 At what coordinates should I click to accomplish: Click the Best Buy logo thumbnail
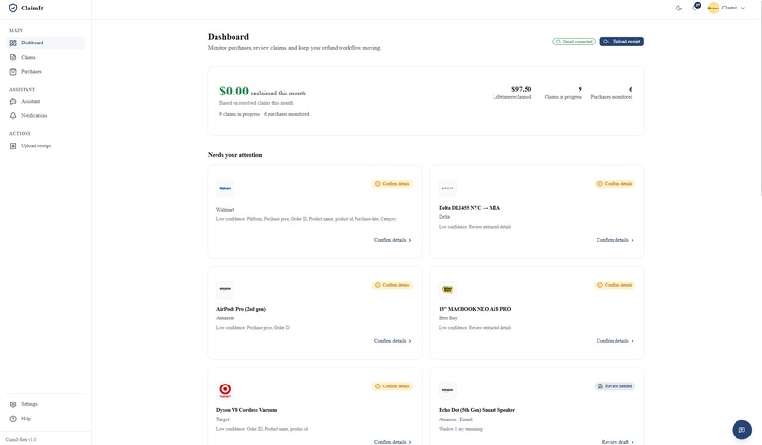point(447,289)
